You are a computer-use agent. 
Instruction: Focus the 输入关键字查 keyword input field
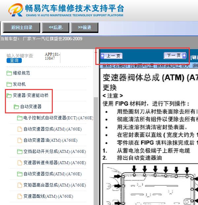(x=20, y=56)
